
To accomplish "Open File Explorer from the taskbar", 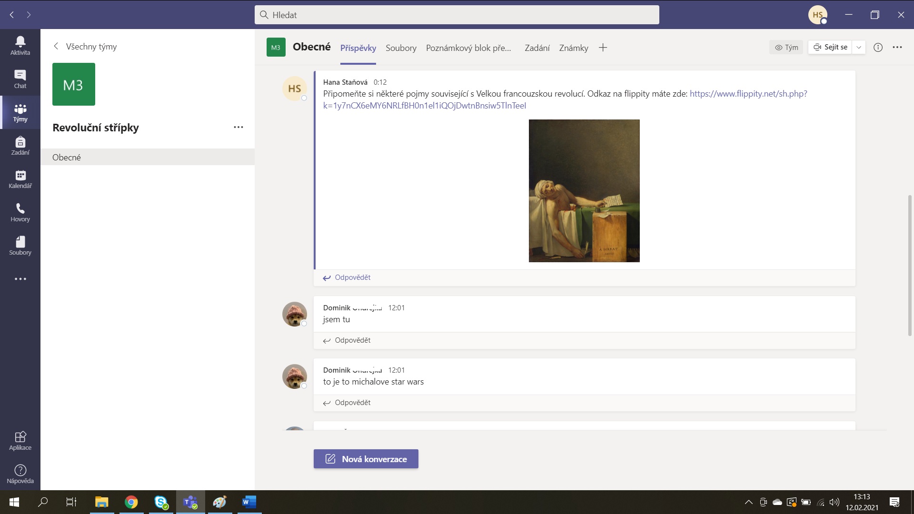I will pos(101,502).
